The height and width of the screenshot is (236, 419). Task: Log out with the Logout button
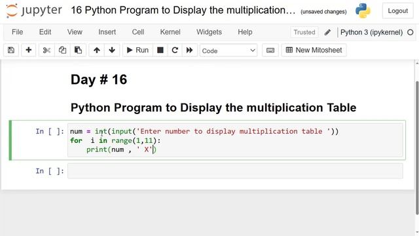coord(397,10)
